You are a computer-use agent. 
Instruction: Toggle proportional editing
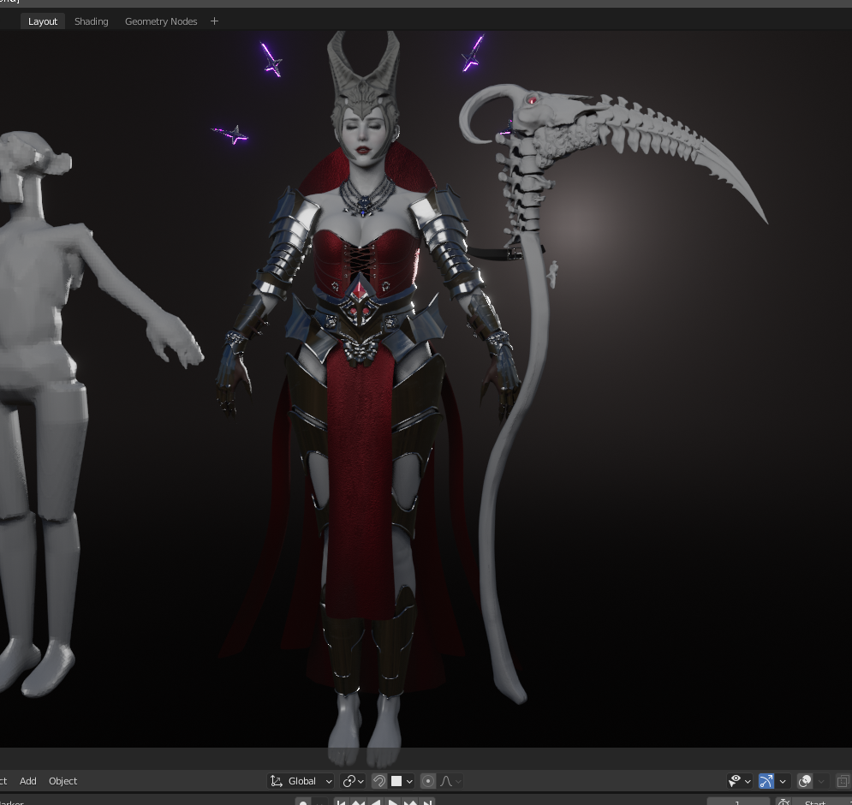point(428,781)
